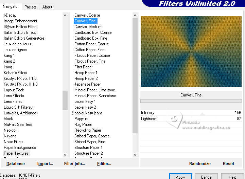The height and width of the screenshot is (179, 245).
Task: Reset the filter parameters
Action: click(x=228, y=163)
